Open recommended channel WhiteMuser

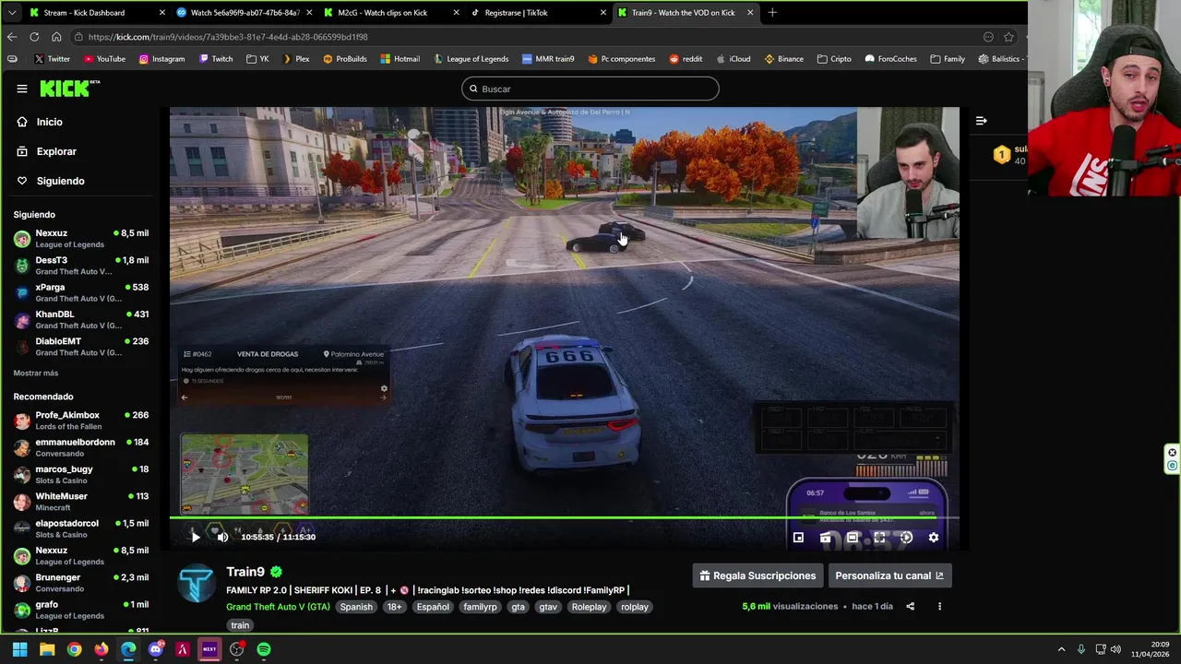pos(81,502)
